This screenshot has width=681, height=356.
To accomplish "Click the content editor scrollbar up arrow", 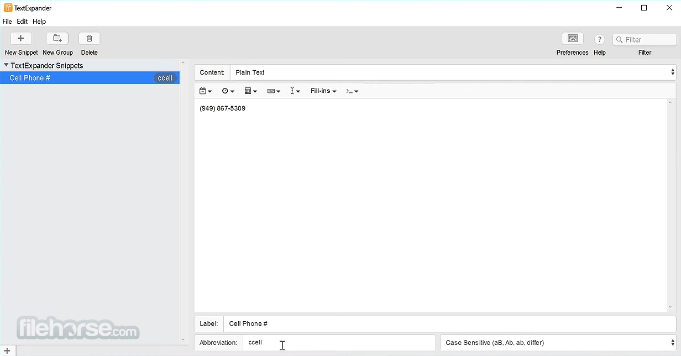I will tap(671, 102).
